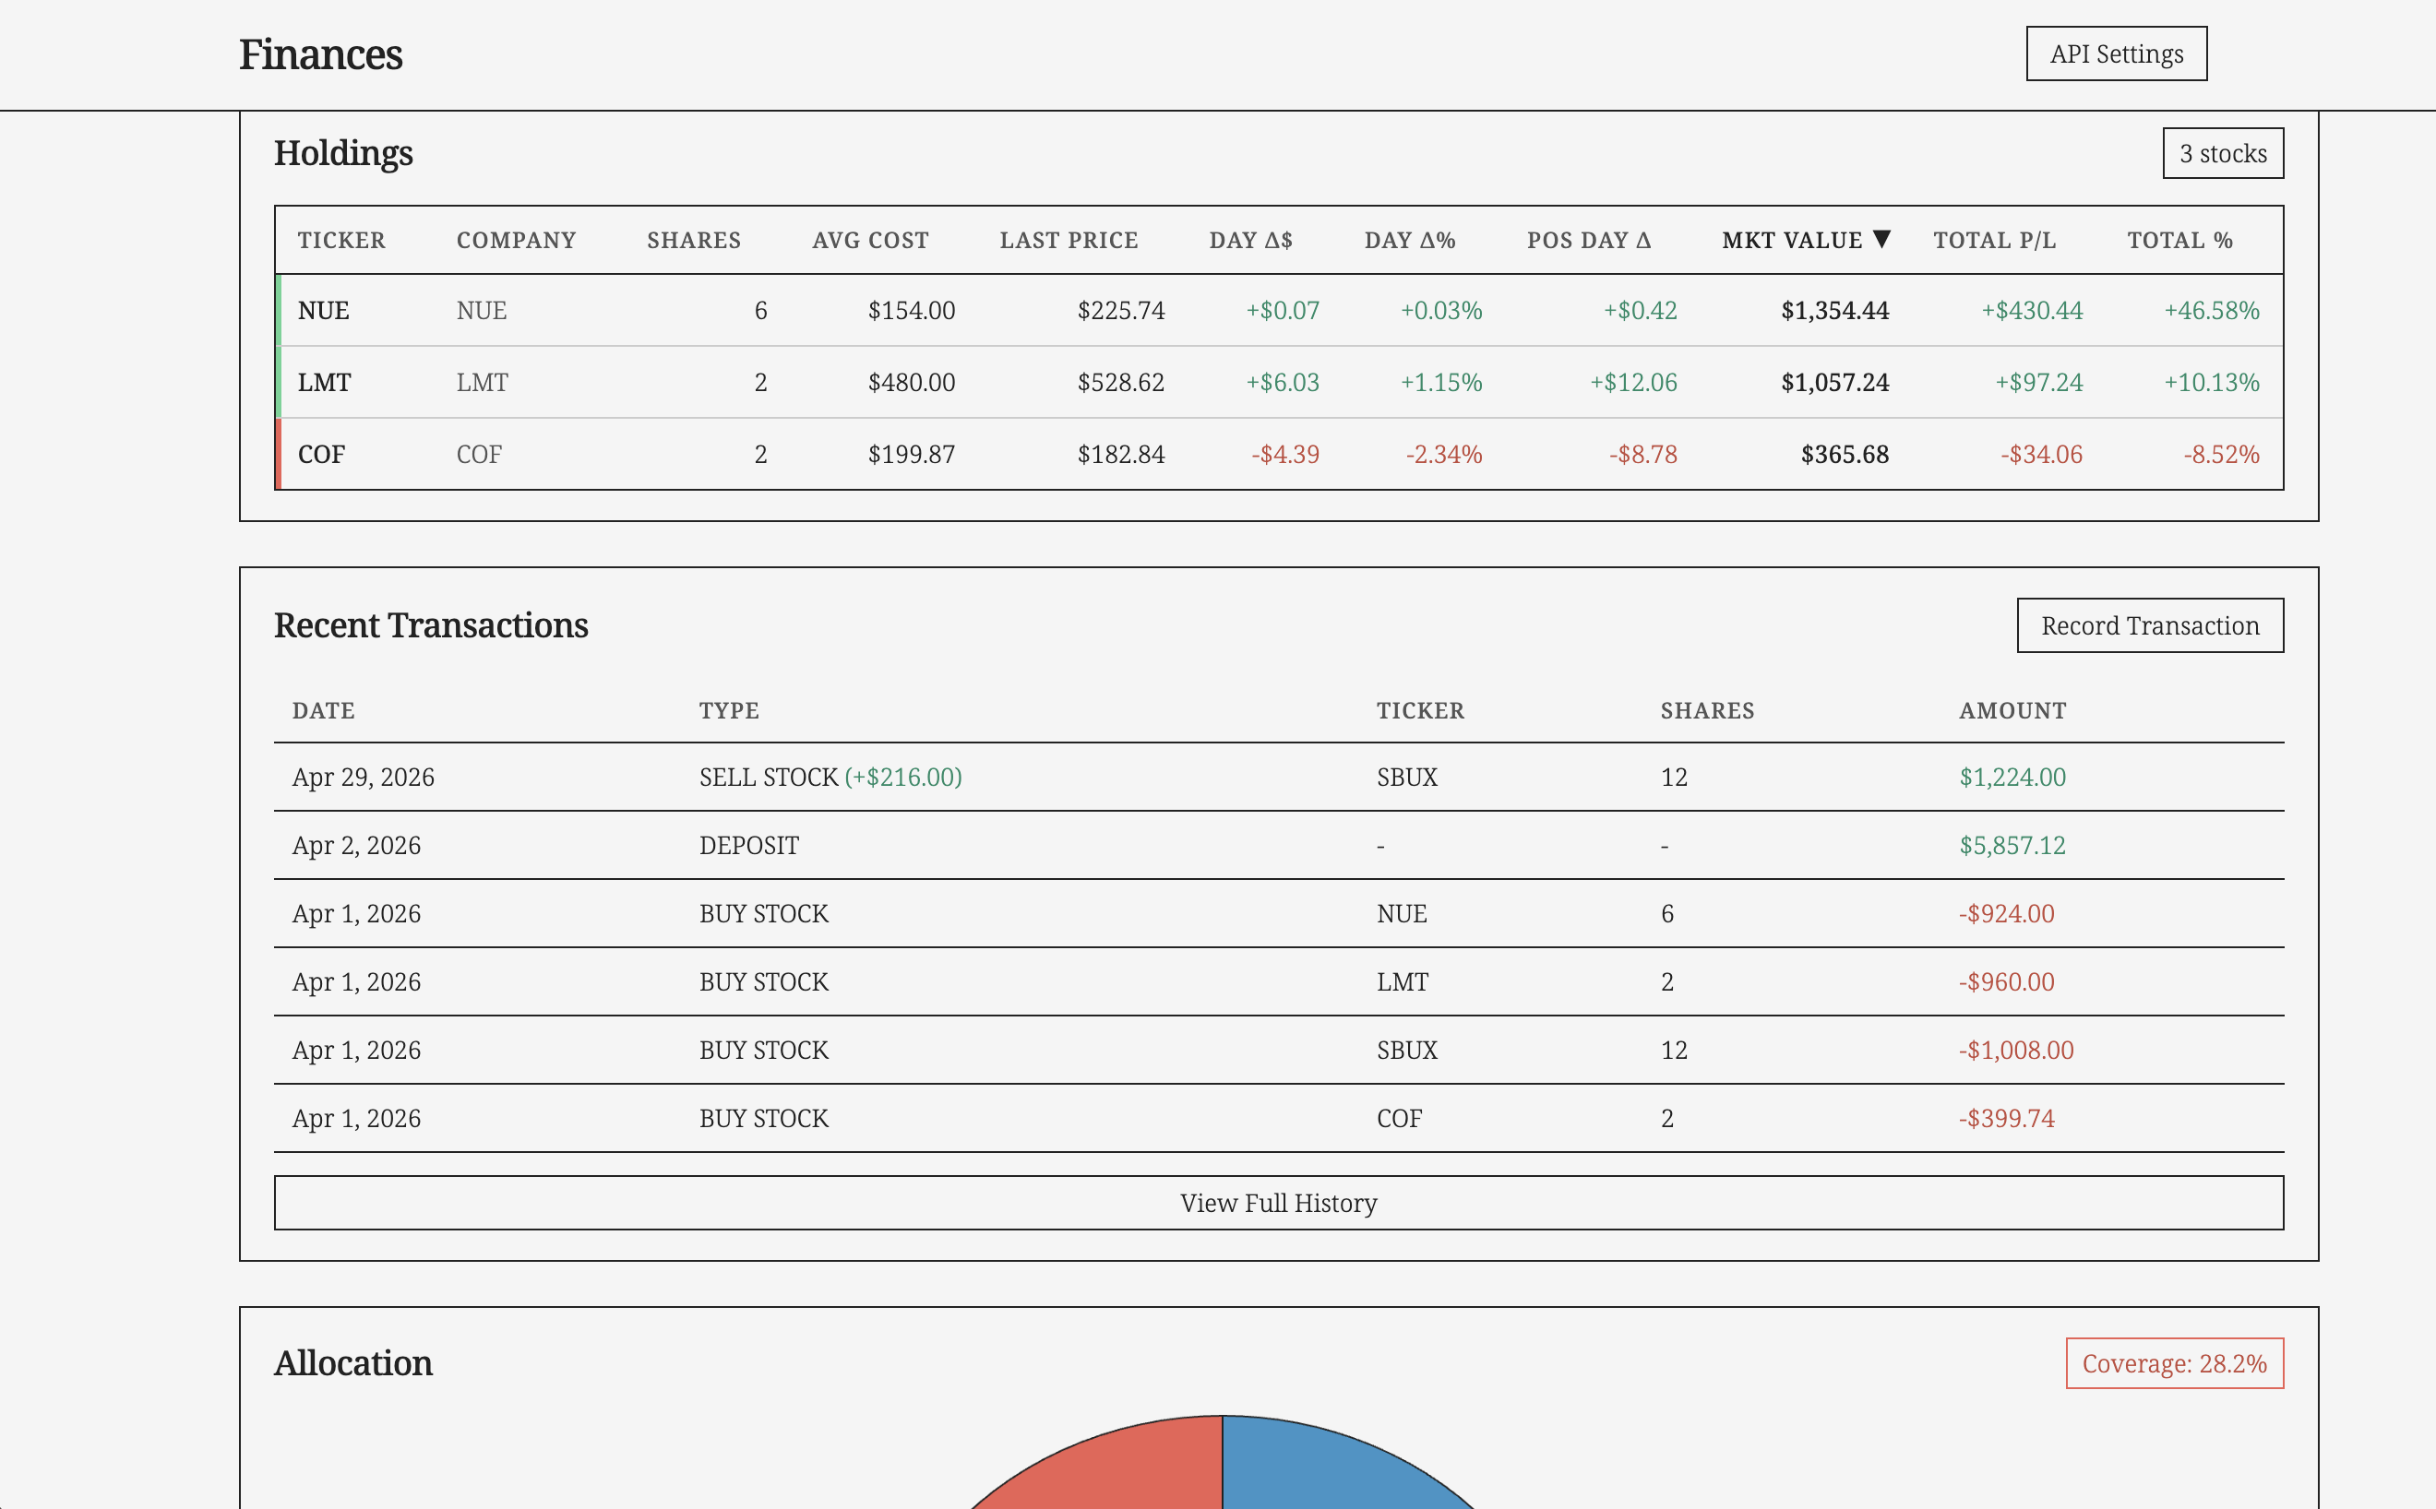Screen dimensions: 2436x1509
Task: Click the Holdings section heading
Action: [343, 154]
